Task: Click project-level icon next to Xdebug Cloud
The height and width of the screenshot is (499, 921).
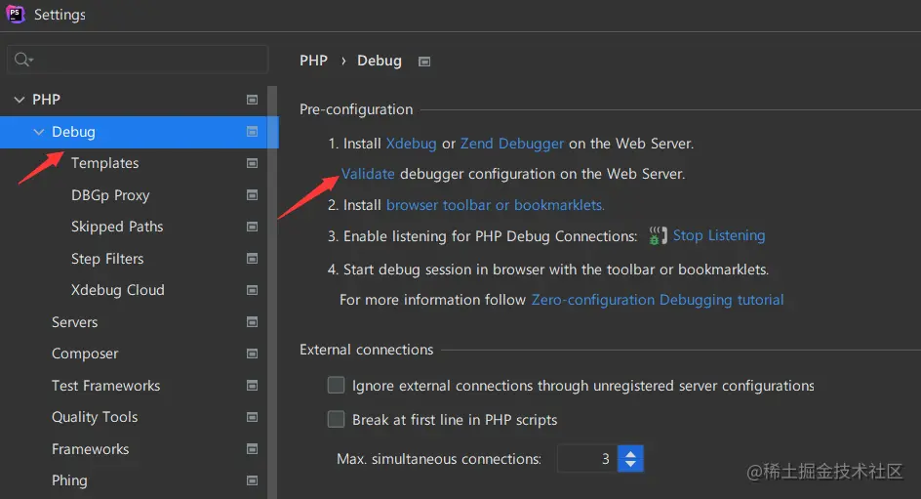Action: coord(252,290)
